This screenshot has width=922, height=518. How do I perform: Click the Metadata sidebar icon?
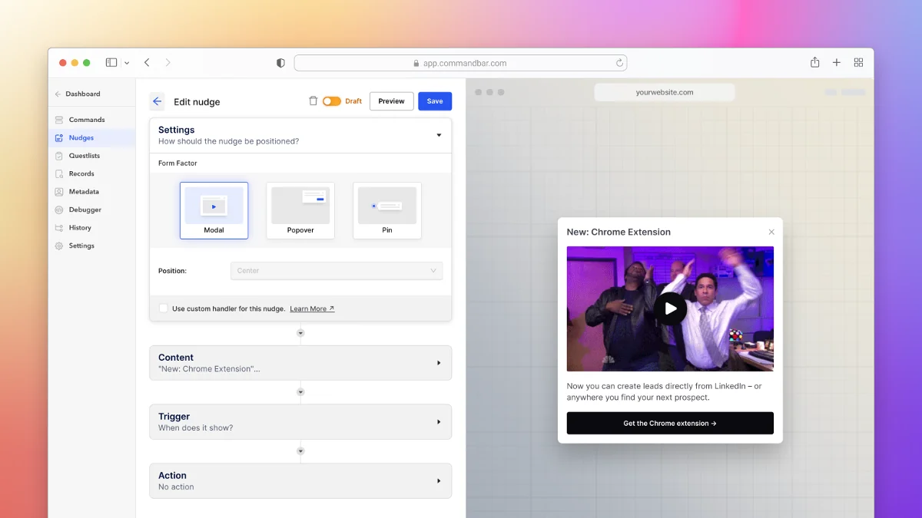59,192
